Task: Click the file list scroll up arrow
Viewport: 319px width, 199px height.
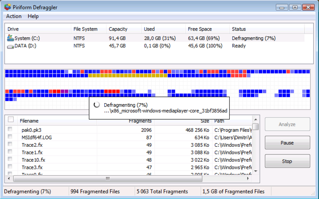Action: point(256,119)
